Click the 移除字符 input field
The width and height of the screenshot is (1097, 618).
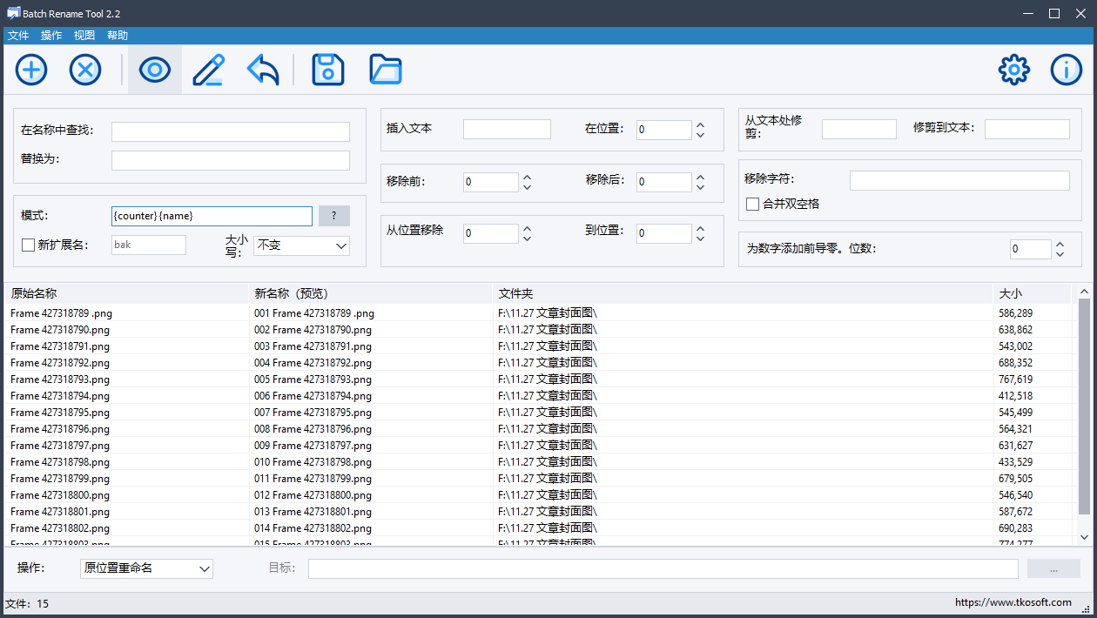(x=959, y=180)
